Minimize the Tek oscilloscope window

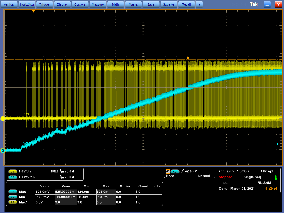point(267,5)
